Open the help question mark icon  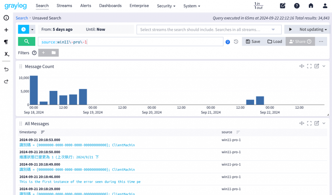[x=297, y=6]
